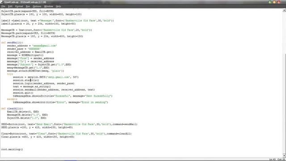
Task: Click the 'SEND.place' line
Action: point(37,127)
